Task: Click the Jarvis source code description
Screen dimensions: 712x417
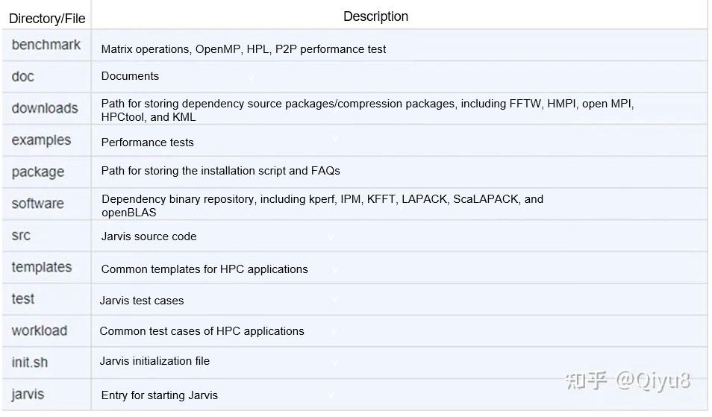Action: [x=149, y=236]
